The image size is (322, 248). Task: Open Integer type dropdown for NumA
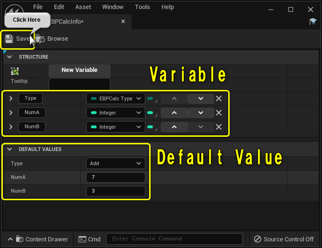[116, 113]
